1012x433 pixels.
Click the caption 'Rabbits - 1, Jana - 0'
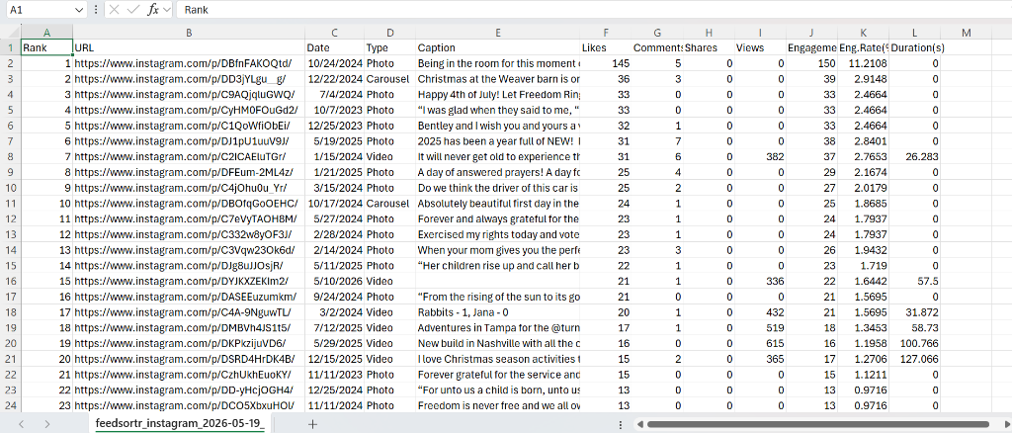click(x=498, y=311)
